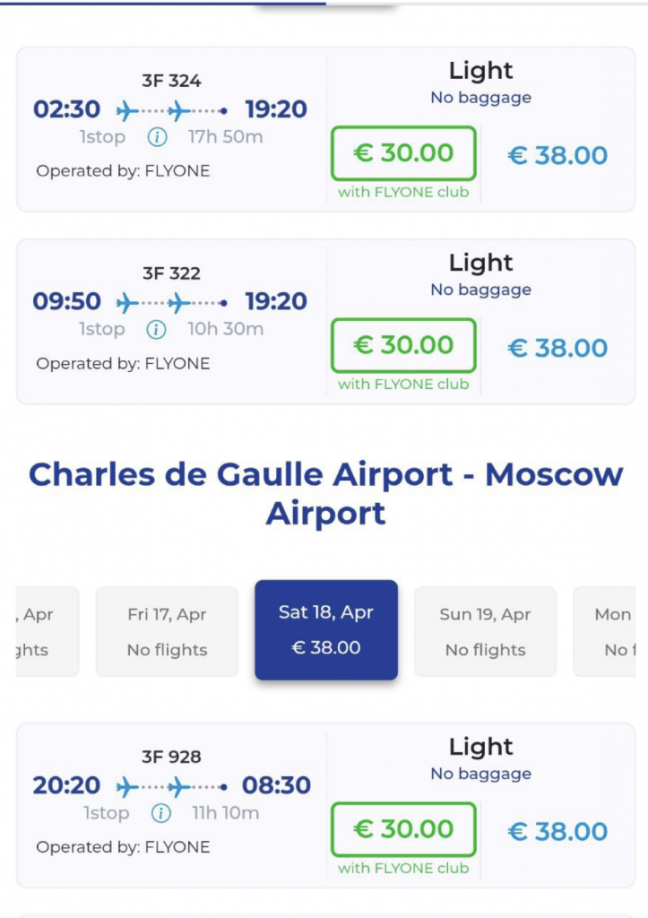Screen dimensions: 648x918
Task: Select the Sun 19, Apr date tab
Action: [485, 631]
